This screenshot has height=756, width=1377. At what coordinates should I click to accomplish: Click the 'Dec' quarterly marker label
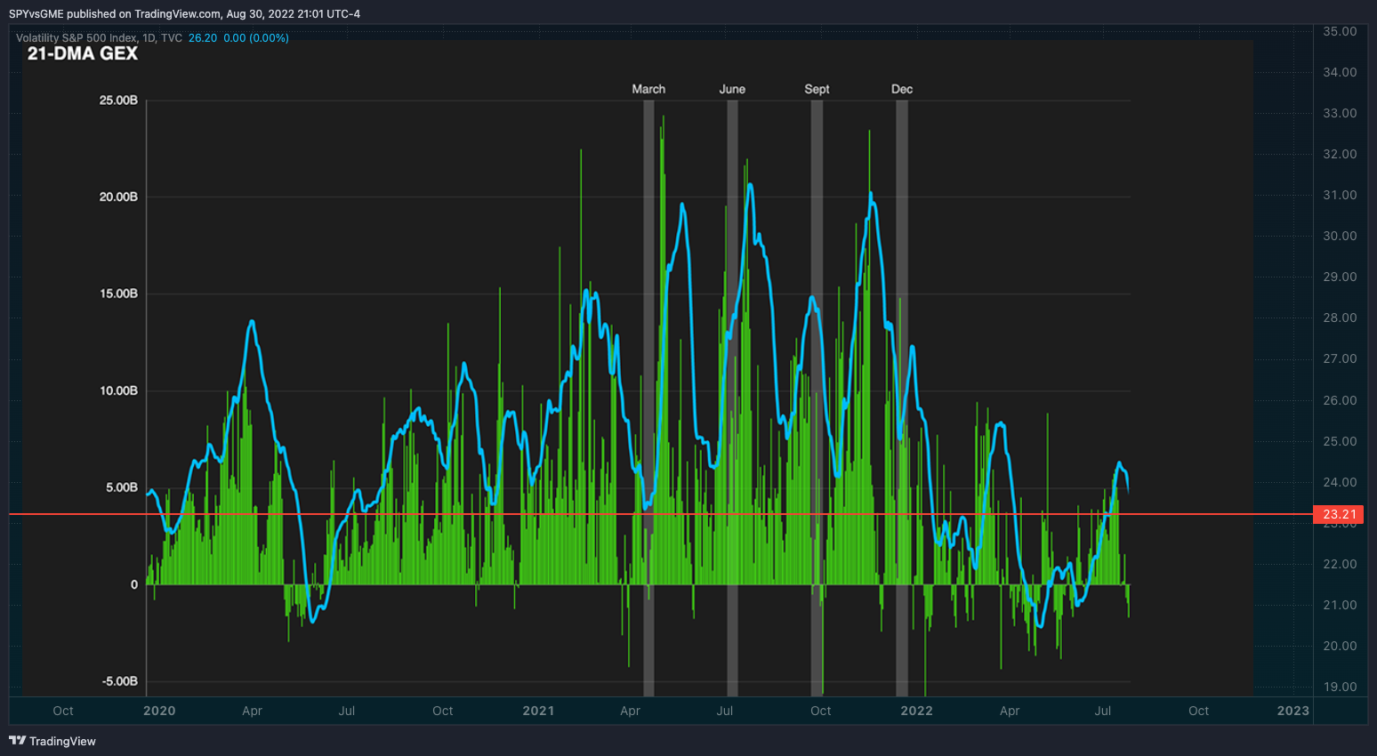click(x=902, y=89)
